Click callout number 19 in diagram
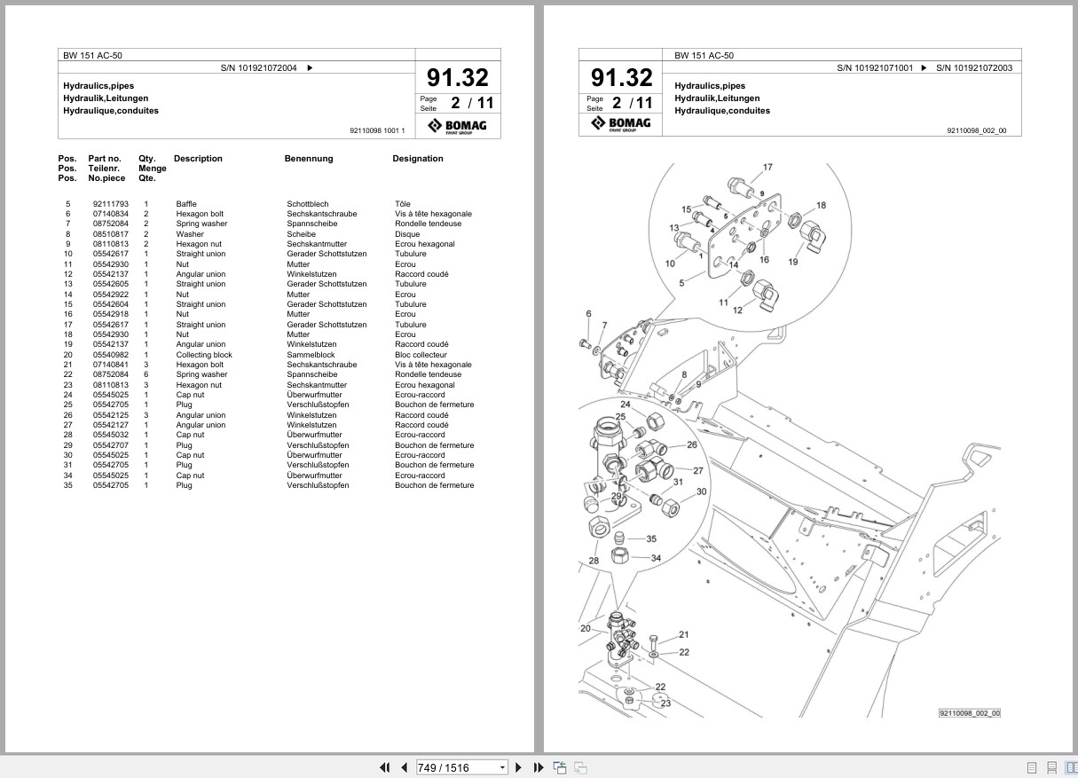This screenshot has width=1078, height=778. (x=792, y=262)
